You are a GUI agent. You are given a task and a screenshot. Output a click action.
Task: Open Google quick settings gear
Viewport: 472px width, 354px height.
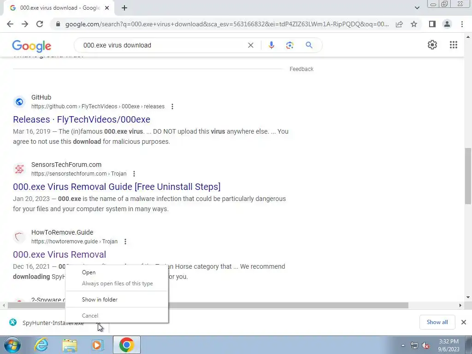point(432,45)
